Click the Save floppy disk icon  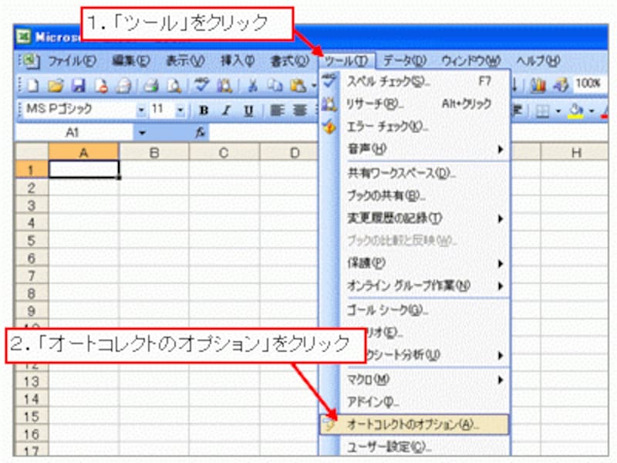79,85
